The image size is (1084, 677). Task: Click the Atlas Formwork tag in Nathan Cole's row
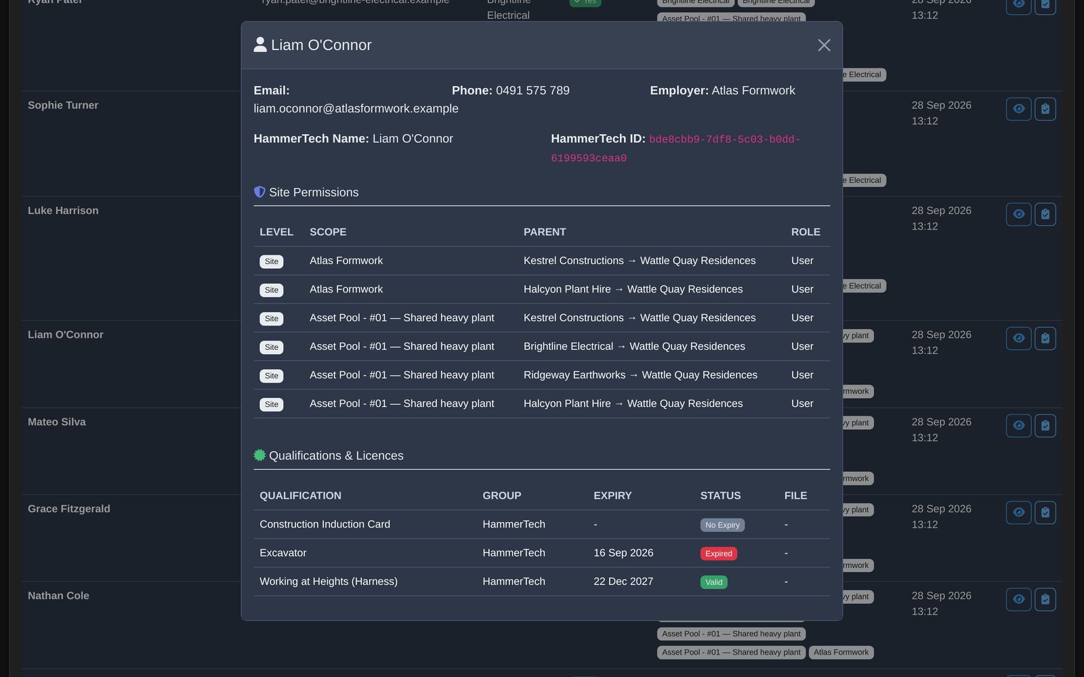(841, 653)
